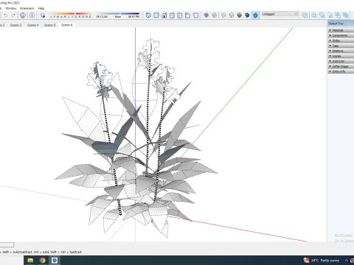This screenshot has width=354, height=265.
Task: Open the Extensions menu
Action: [27, 8]
